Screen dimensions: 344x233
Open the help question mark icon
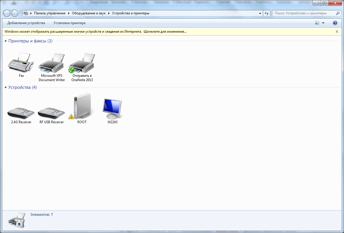tap(335, 23)
